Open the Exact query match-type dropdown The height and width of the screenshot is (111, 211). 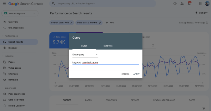click(x=85, y=55)
